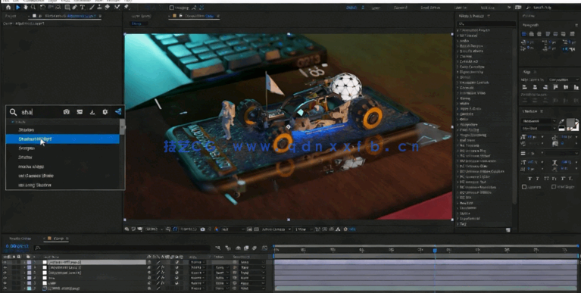The height and width of the screenshot is (293, 581).
Task: Select the Clone Stamp tool
Action: [x=99, y=8]
